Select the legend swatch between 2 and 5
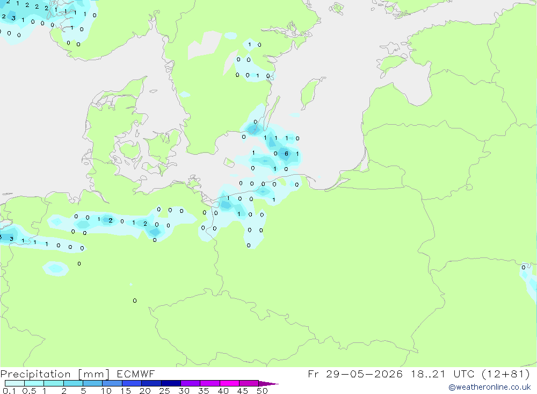 click(73, 383)
